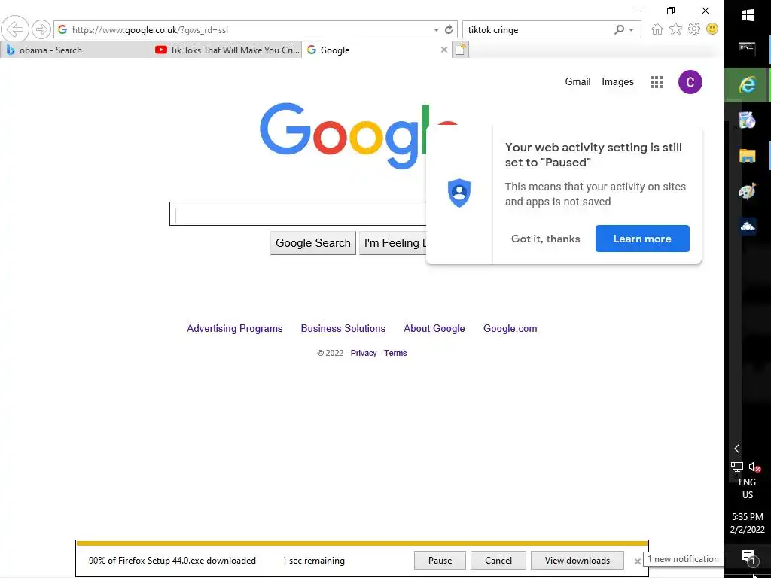Open File Explorer from the taskbar

748,157
